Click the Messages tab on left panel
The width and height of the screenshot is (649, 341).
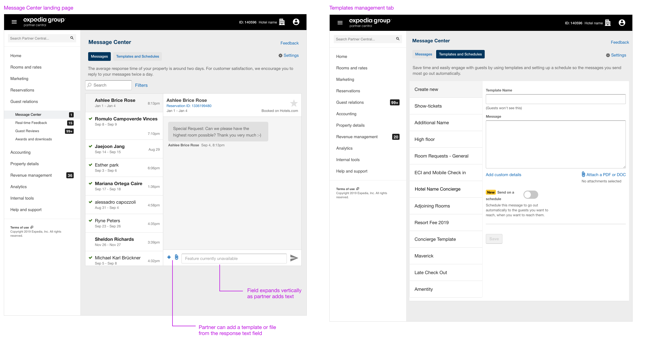point(99,56)
